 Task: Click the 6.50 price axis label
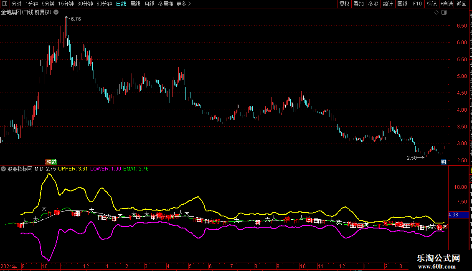coord(462,26)
